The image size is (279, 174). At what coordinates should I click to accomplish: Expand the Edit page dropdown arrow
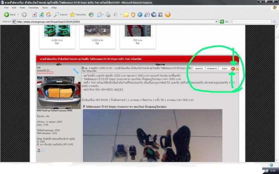pos(121,15)
